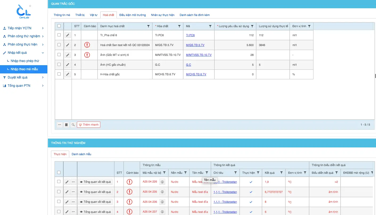Click the CenLab logo
This screenshot has width=376, height=215.
coord(23,11)
